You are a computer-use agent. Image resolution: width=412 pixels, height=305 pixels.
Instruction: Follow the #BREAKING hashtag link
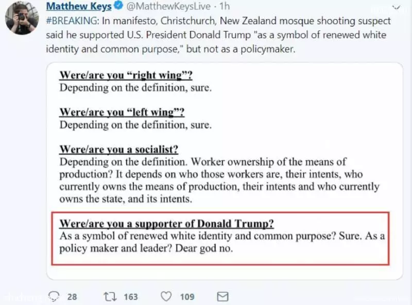coord(73,21)
